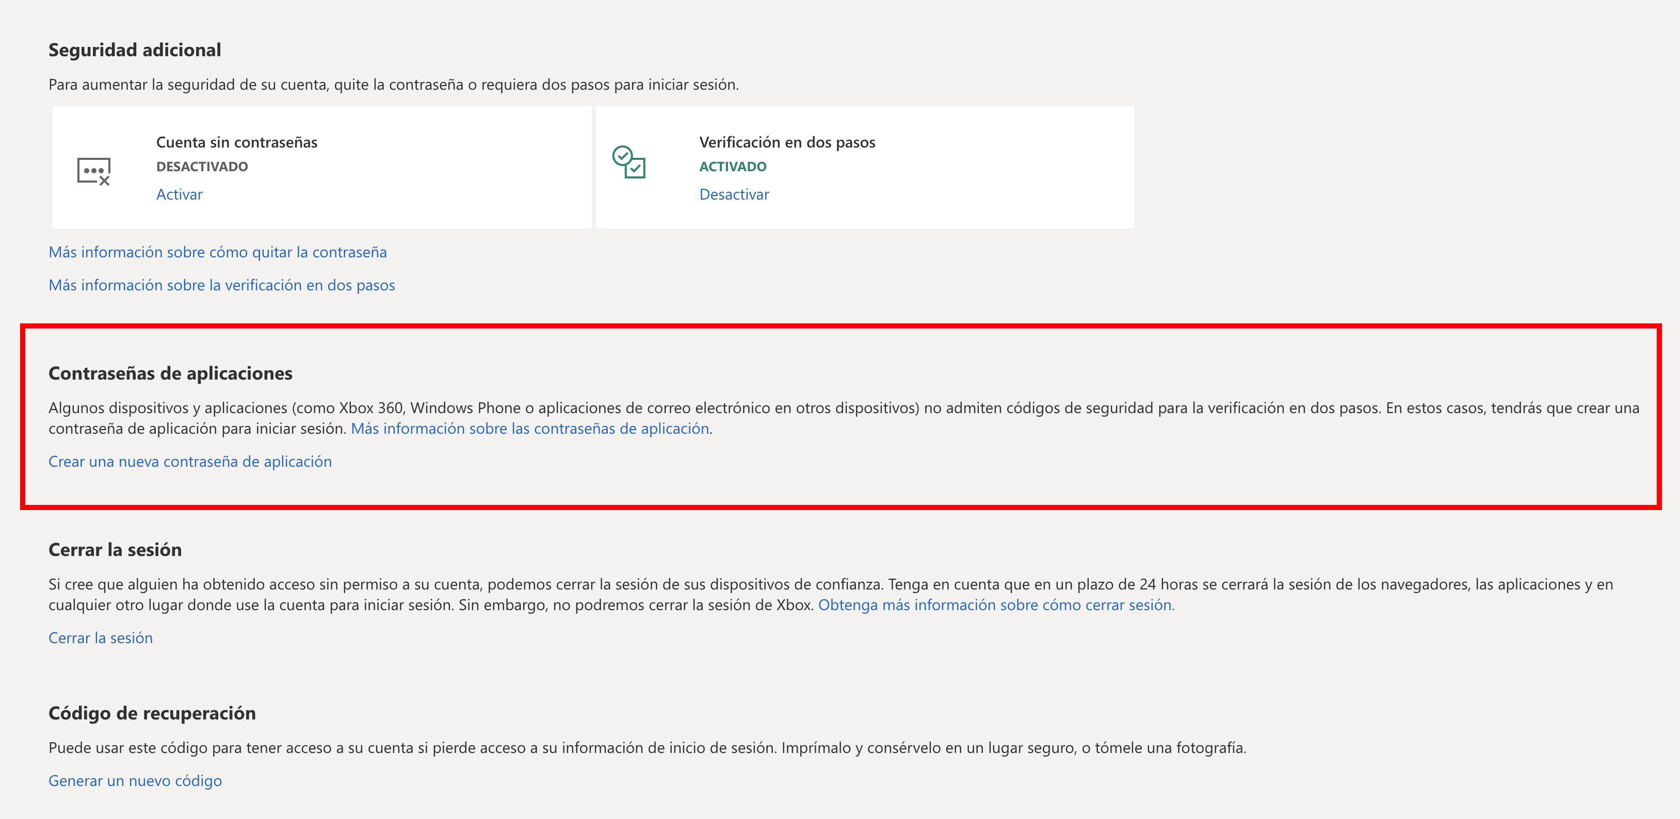Click the Cerrar la sesión link
1680x819 pixels.
(101, 638)
